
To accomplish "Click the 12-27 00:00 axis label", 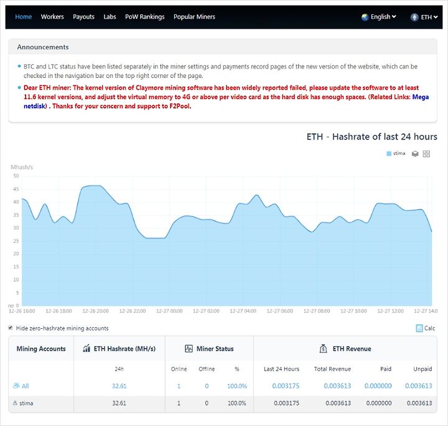I will tap(169, 311).
